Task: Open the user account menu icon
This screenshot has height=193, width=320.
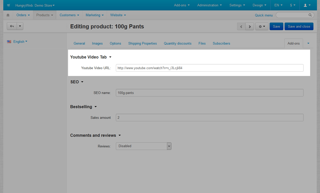Action: (x=307, y=5)
